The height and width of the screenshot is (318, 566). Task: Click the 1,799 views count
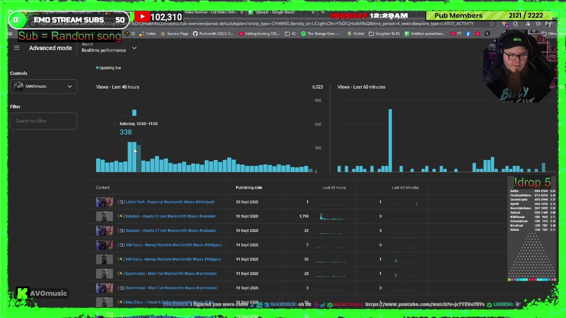tap(304, 216)
